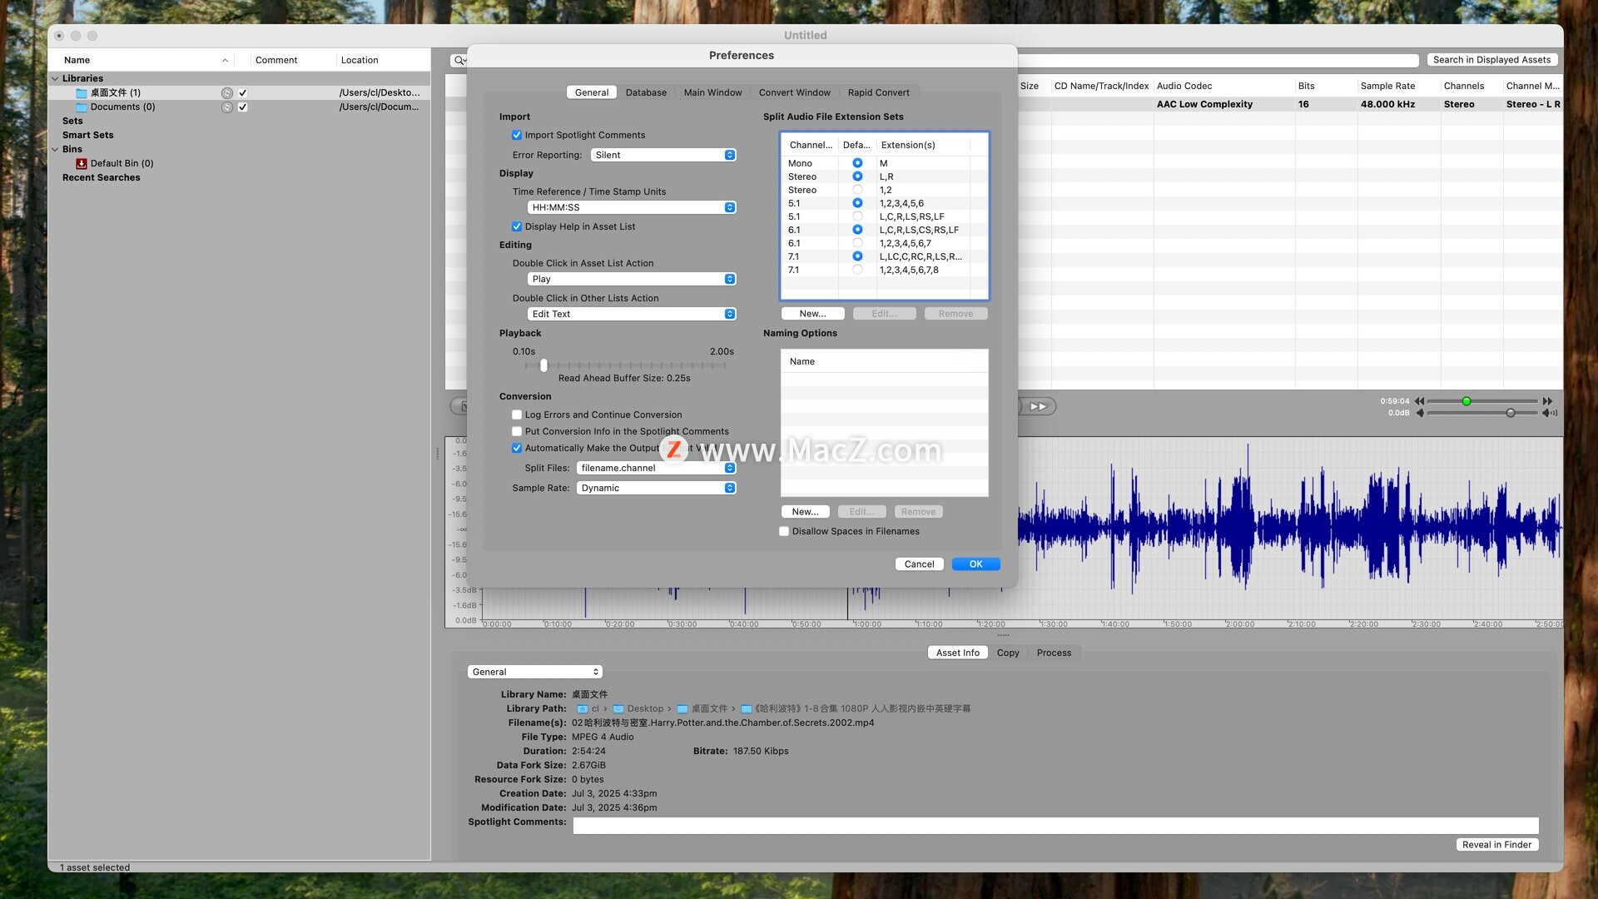Open the Sample Rate Dynamic dropdown

657,489
